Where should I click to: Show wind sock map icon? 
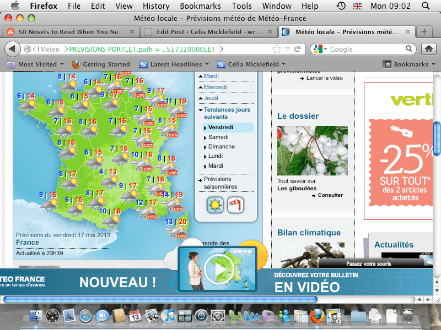click(235, 205)
